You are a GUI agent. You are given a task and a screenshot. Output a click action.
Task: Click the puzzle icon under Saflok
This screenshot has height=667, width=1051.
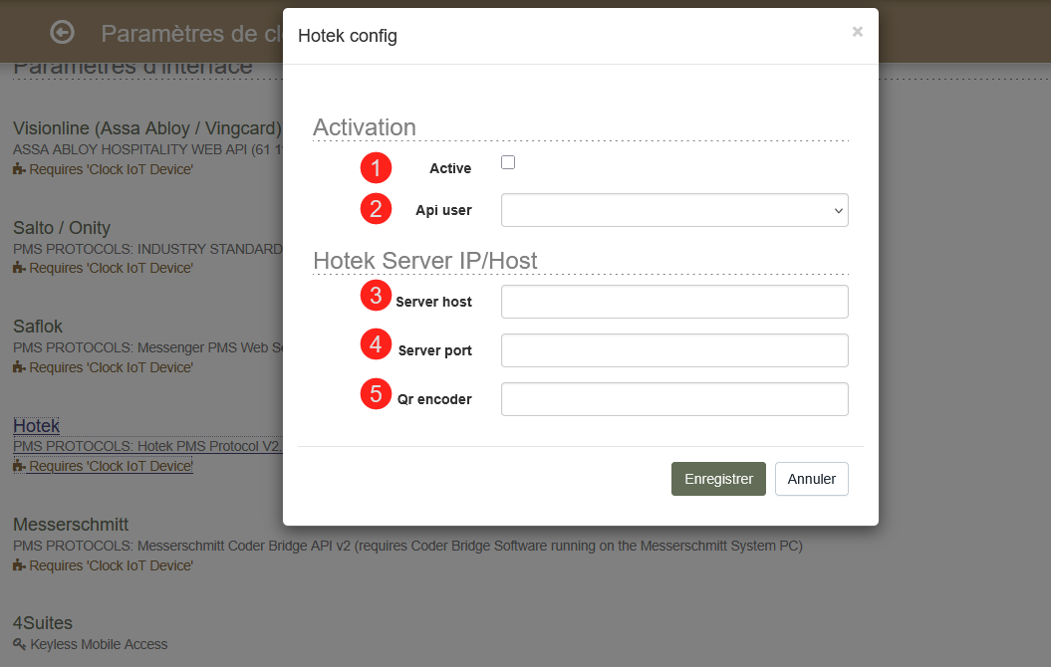[20, 367]
